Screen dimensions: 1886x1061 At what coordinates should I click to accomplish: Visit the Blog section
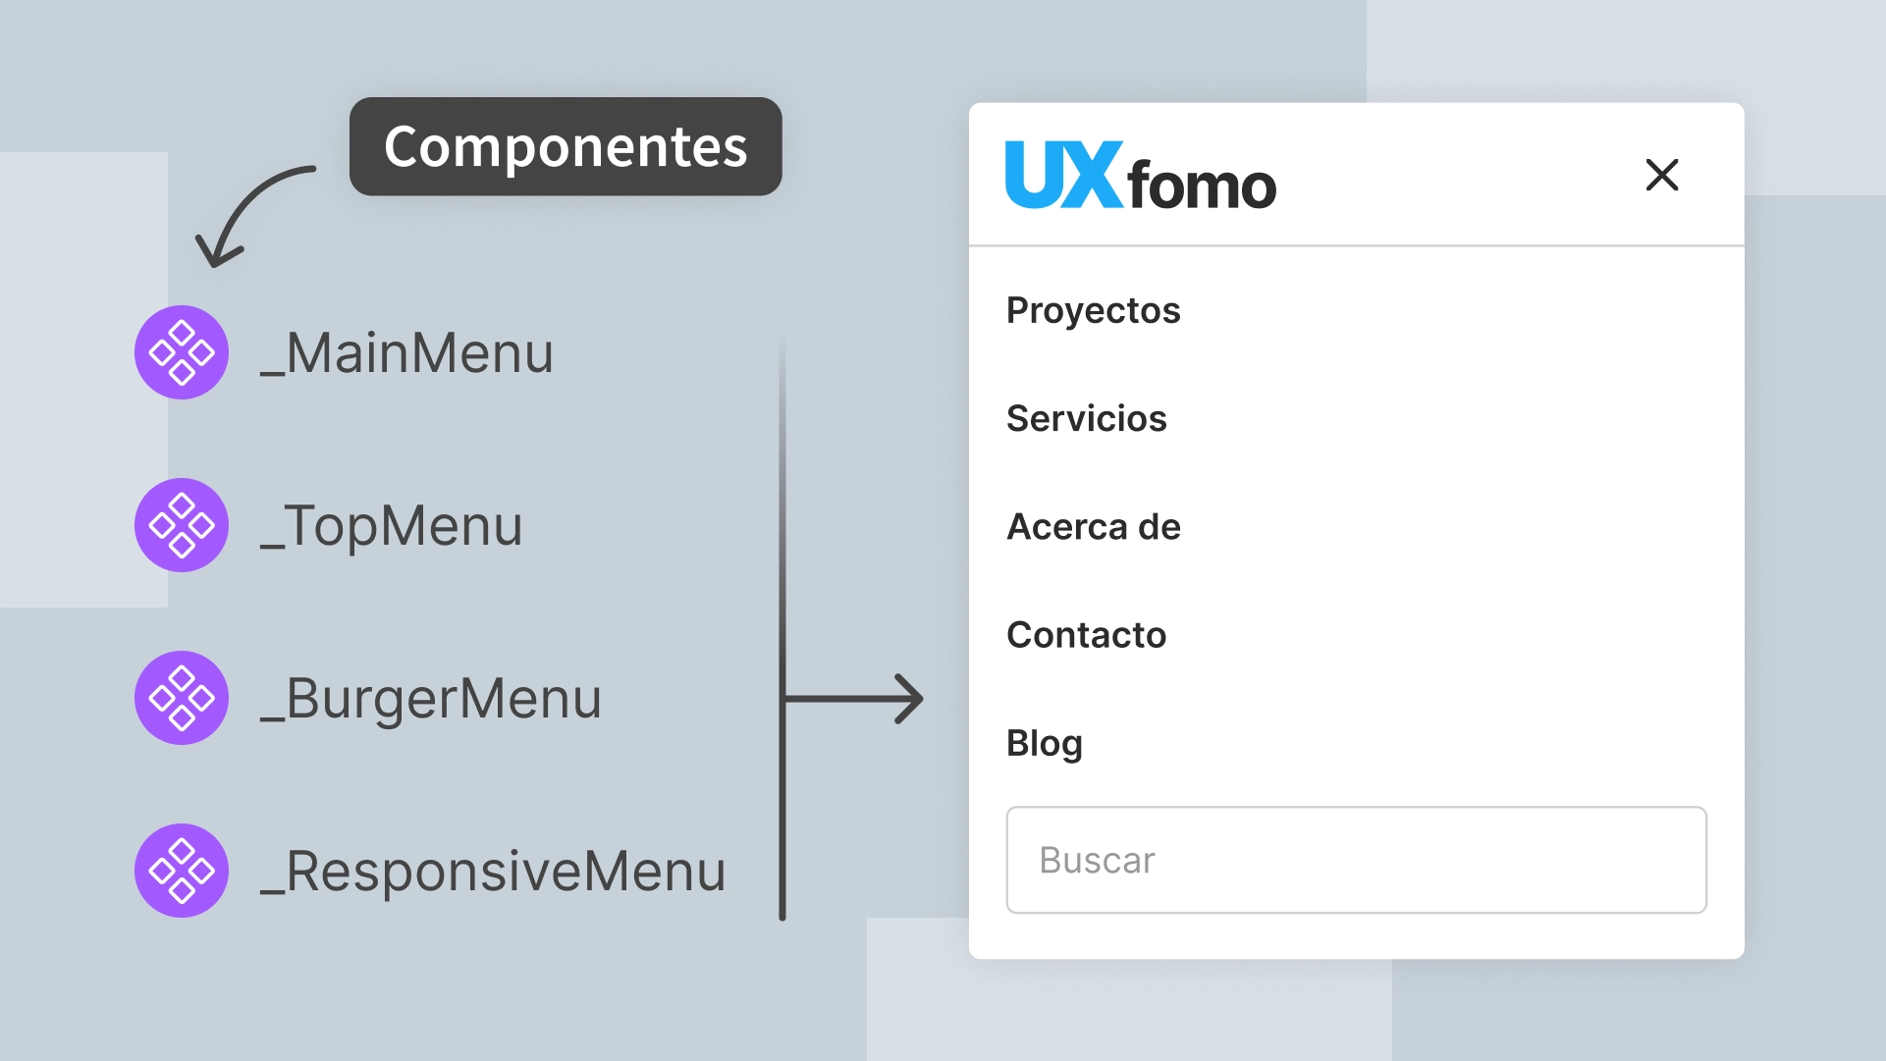1044,743
